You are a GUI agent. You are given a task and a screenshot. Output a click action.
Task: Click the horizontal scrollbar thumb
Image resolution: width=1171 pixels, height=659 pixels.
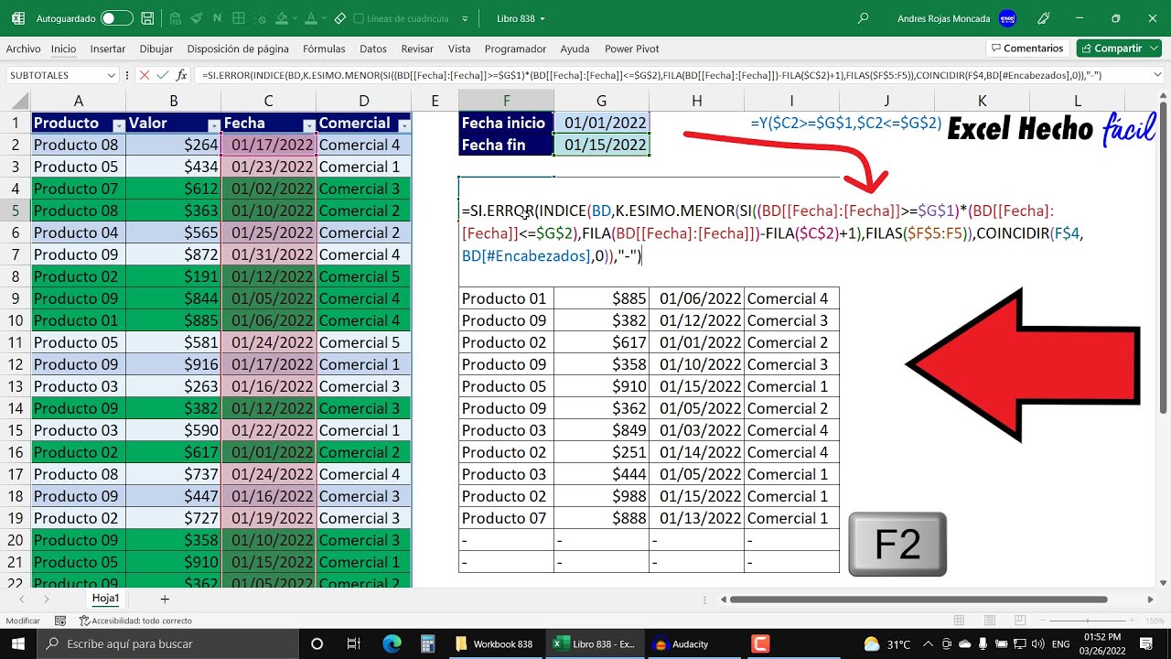click(x=919, y=600)
